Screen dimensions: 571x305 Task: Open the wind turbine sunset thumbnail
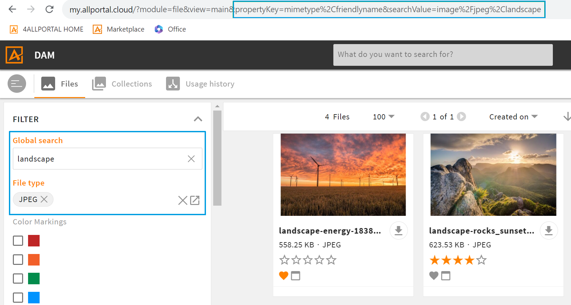point(343,175)
